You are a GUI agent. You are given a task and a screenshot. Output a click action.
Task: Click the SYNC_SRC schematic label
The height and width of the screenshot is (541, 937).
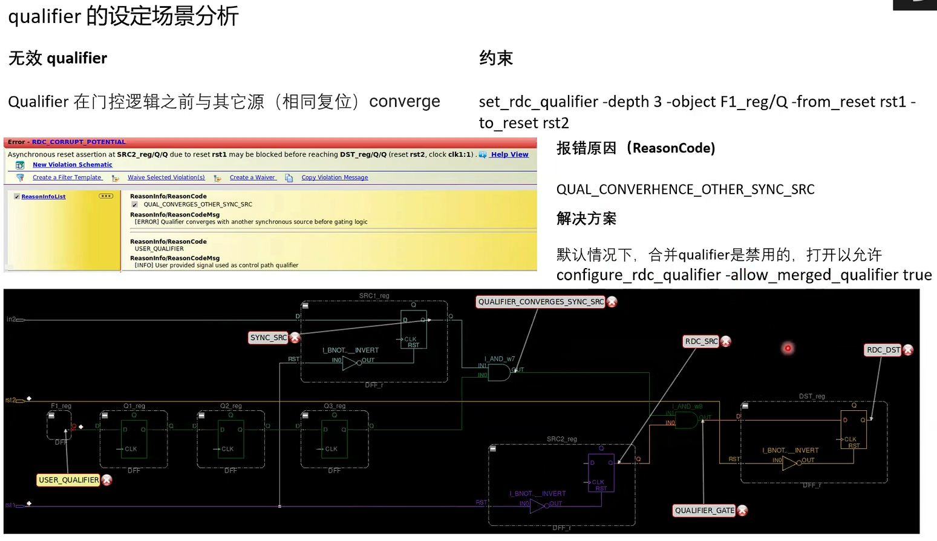coord(269,338)
